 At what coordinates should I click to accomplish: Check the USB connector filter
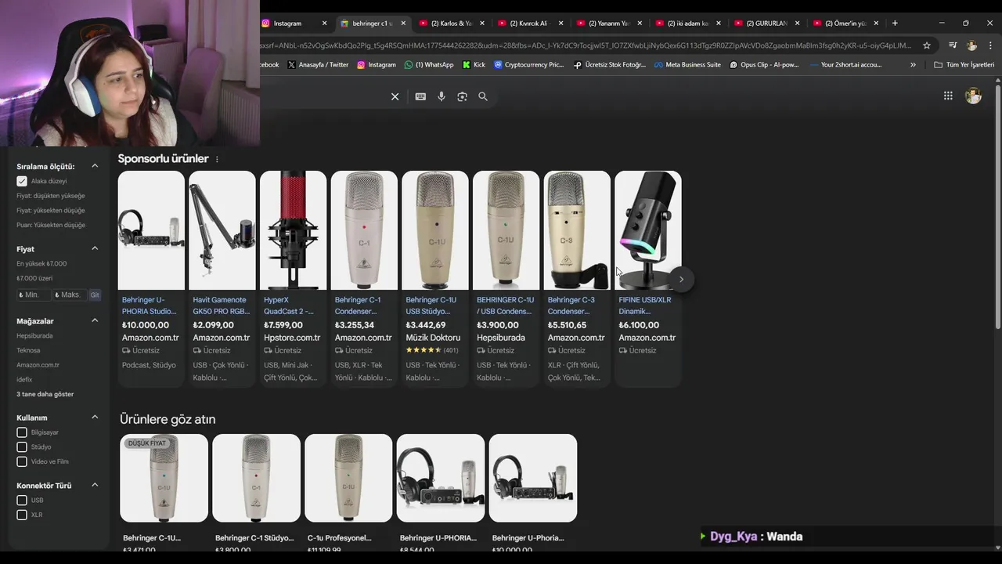pyautogui.click(x=22, y=501)
